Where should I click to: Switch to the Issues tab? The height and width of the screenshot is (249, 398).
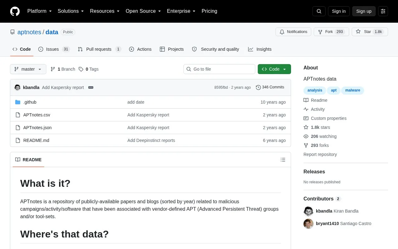(54, 49)
